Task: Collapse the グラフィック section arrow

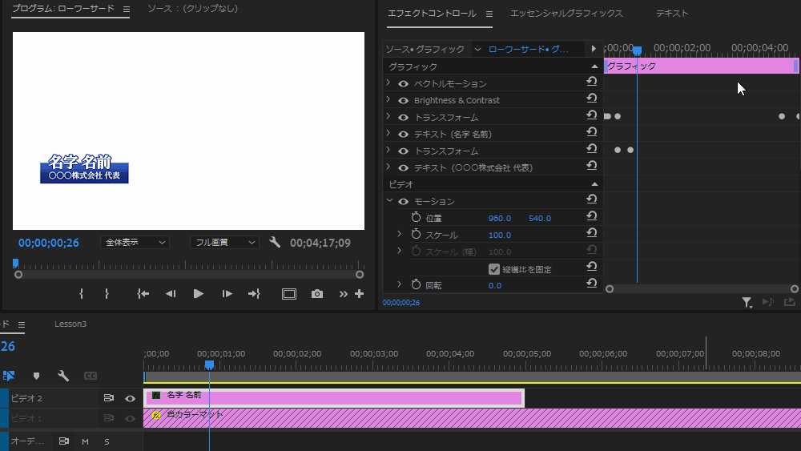Action: (594, 66)
